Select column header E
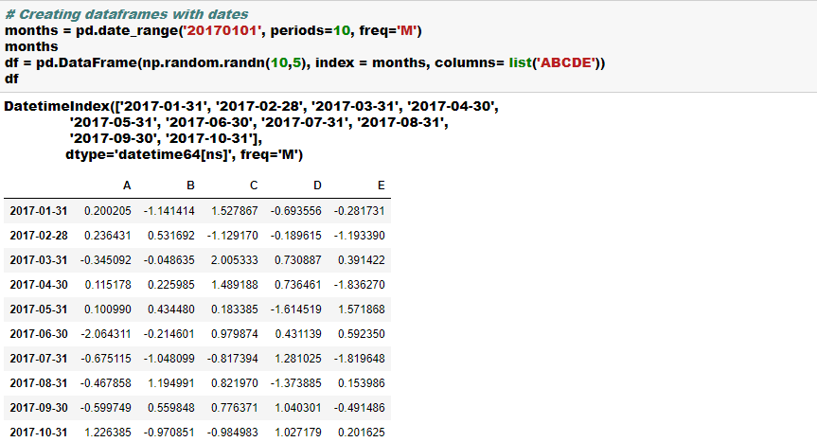This screenshot has width=817, height=442. pyautogui.click(x=382, y=186)
